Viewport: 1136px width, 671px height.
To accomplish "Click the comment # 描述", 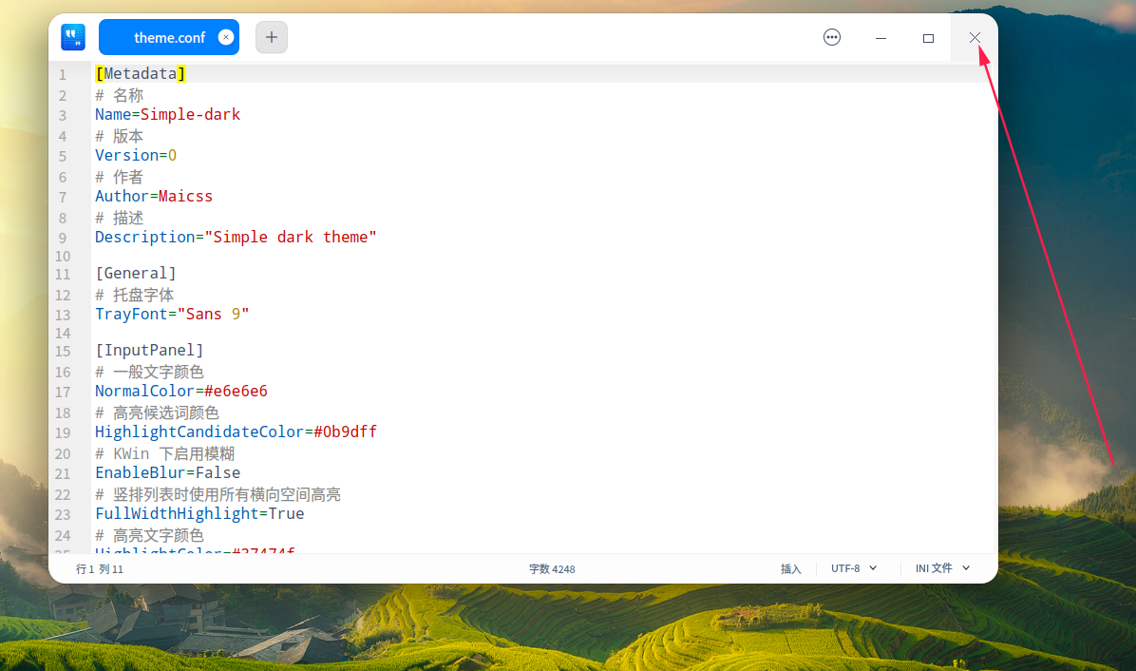I will pyautogui.click(x=119, y=218).
